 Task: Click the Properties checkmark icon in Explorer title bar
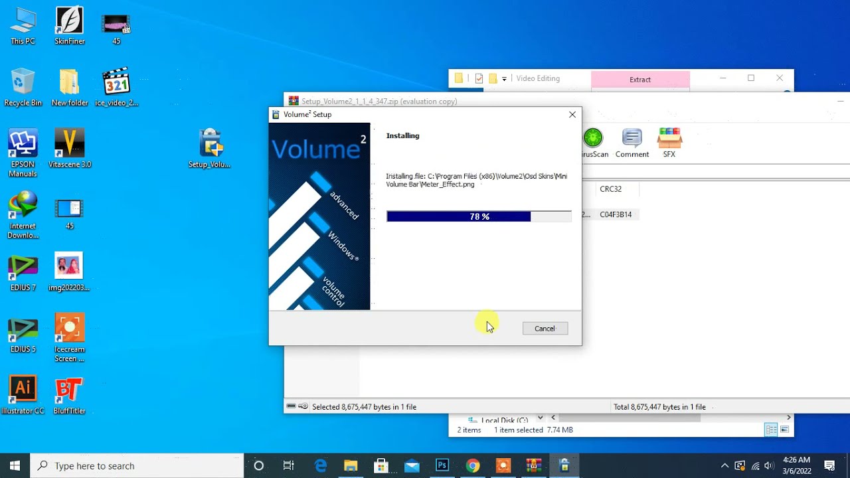[479, 78]
